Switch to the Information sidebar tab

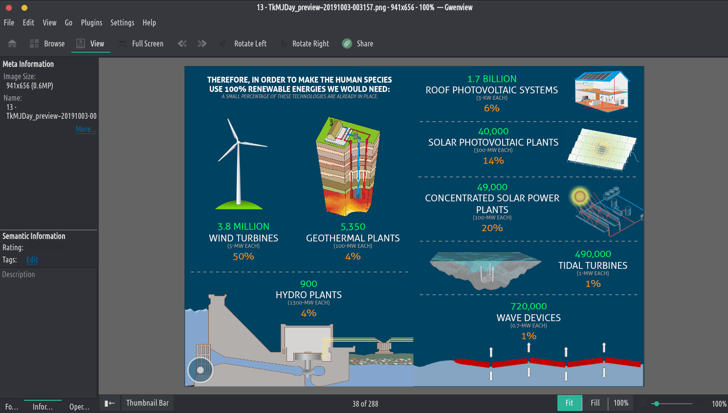pyautogui.click(x=43, y=407)
